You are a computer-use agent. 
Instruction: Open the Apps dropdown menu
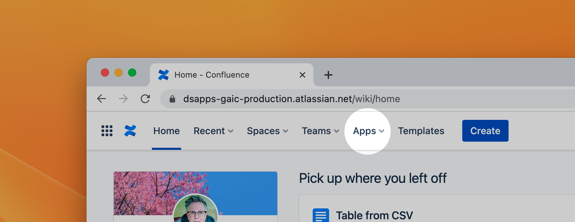[x=368, y=131]
